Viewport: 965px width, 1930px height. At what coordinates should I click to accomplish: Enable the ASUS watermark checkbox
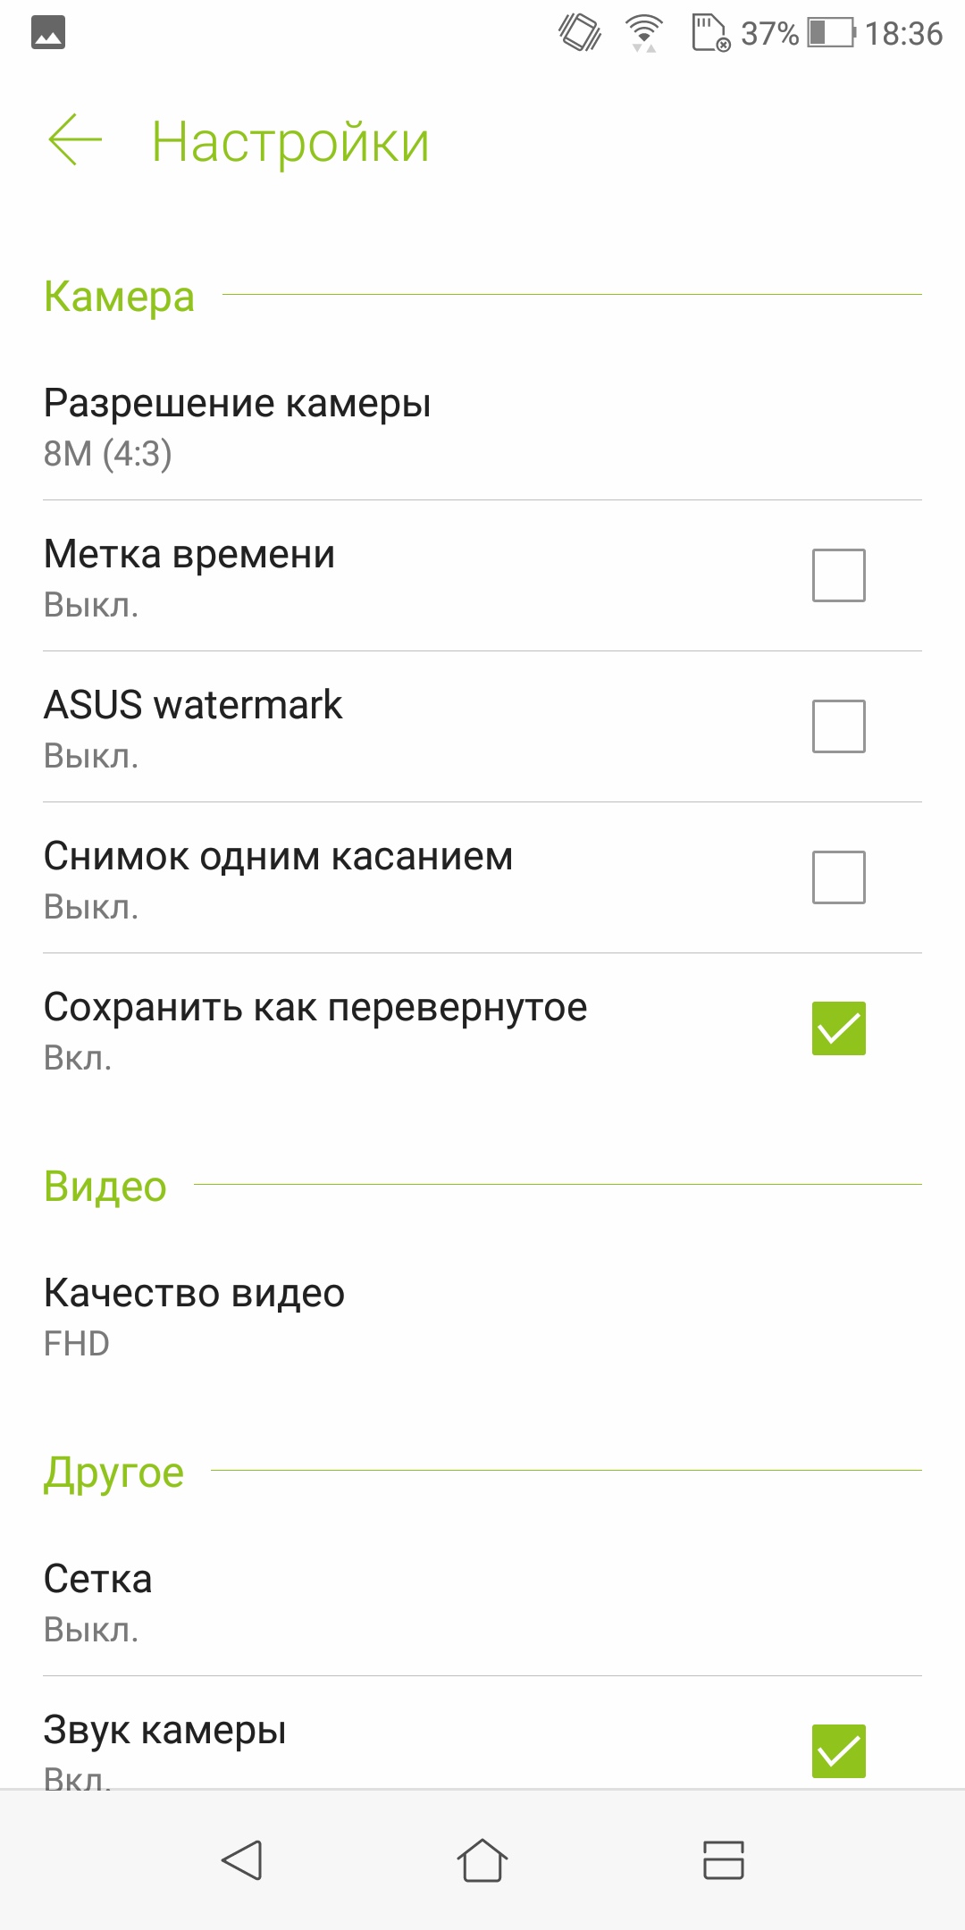click(839, 726)
